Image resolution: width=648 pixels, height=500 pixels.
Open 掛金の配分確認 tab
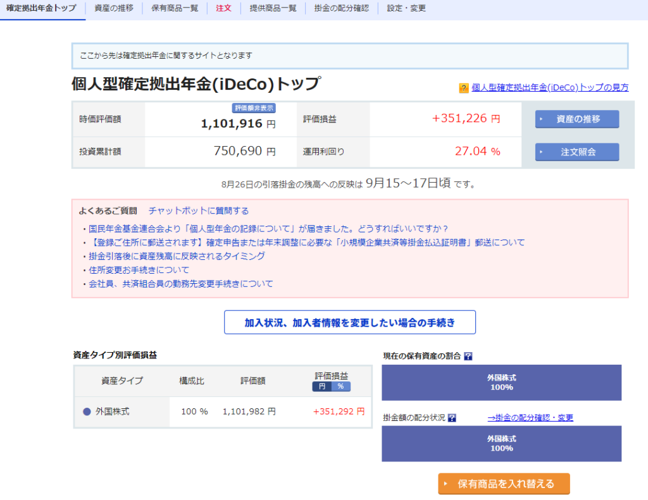(x=341, y=9)
